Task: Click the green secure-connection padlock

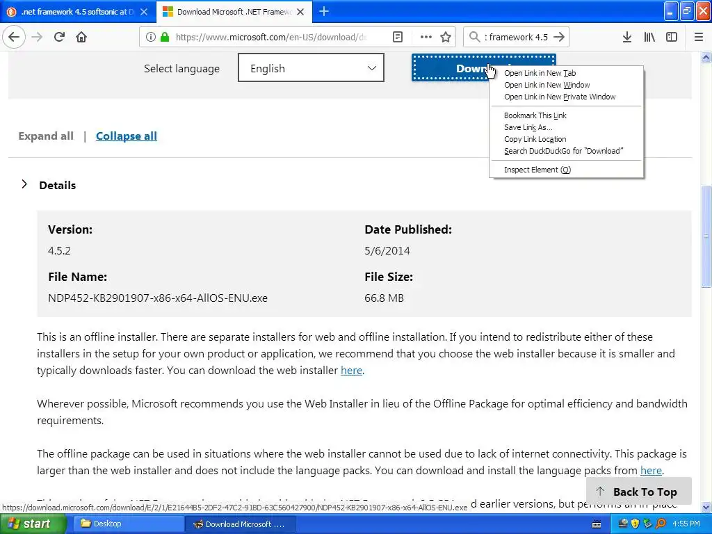Action: pos(164,37)
